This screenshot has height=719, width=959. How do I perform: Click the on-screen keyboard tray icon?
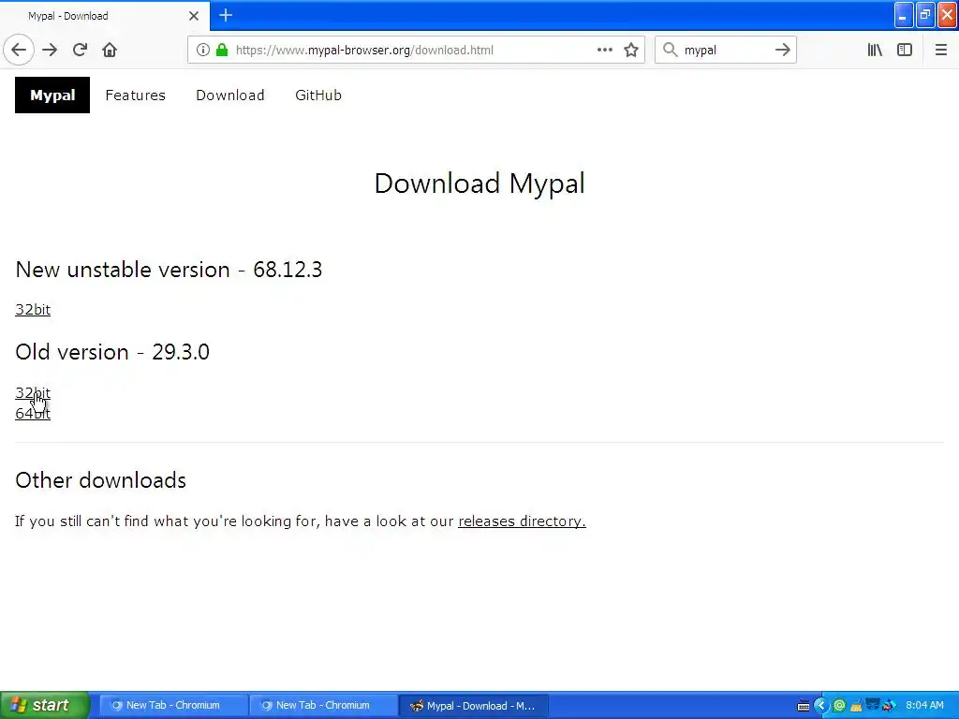(804, 706)
